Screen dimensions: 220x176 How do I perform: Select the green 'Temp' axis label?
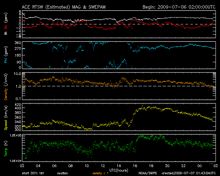point(5,153)
